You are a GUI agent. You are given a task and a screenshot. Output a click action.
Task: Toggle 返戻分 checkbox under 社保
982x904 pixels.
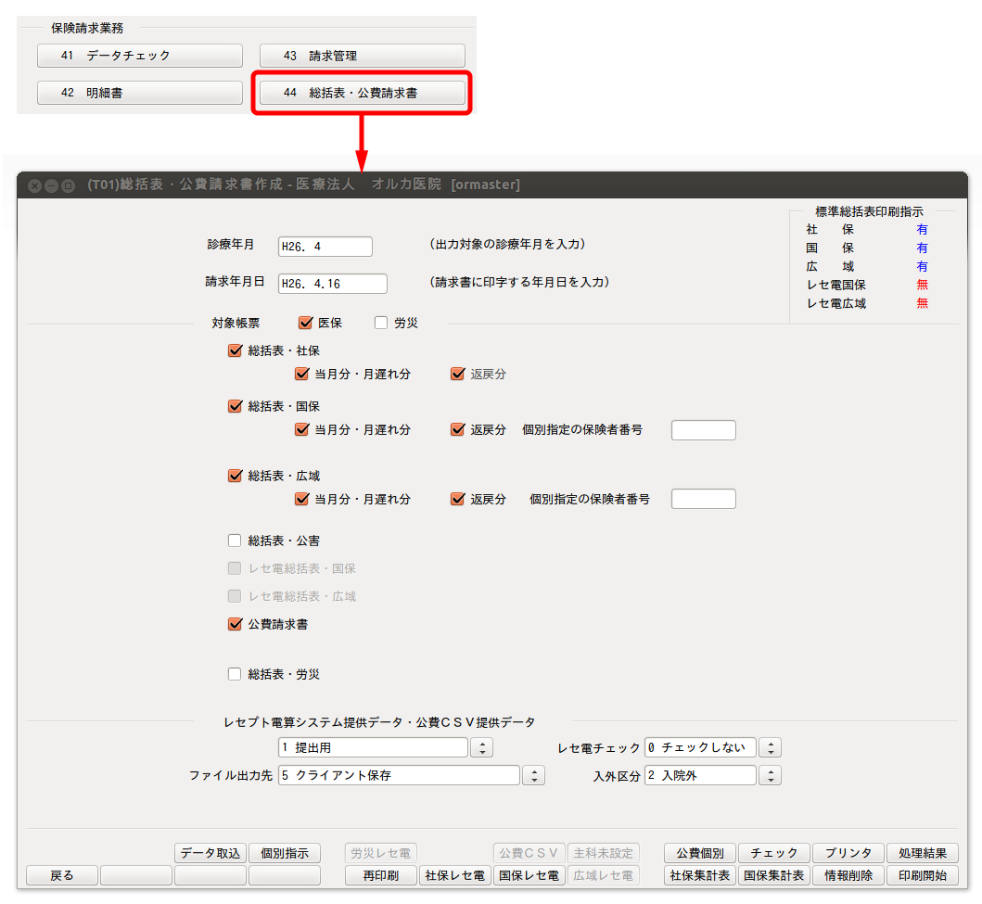click(458, 375)
